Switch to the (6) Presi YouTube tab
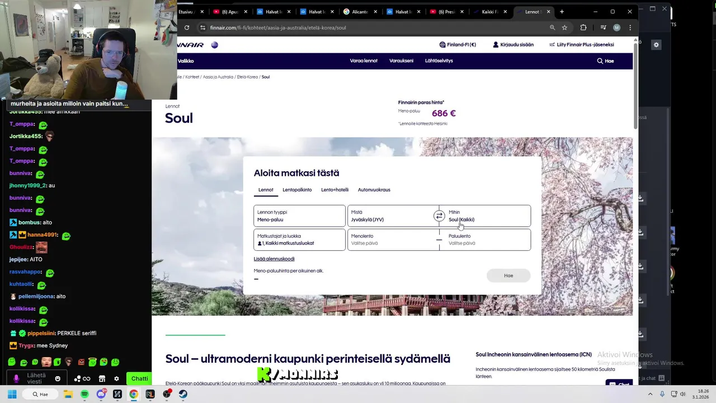 point(446,12)
